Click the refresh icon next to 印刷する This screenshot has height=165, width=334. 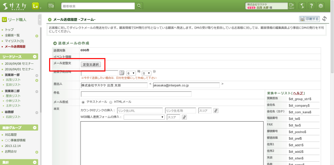pos(324,19)
